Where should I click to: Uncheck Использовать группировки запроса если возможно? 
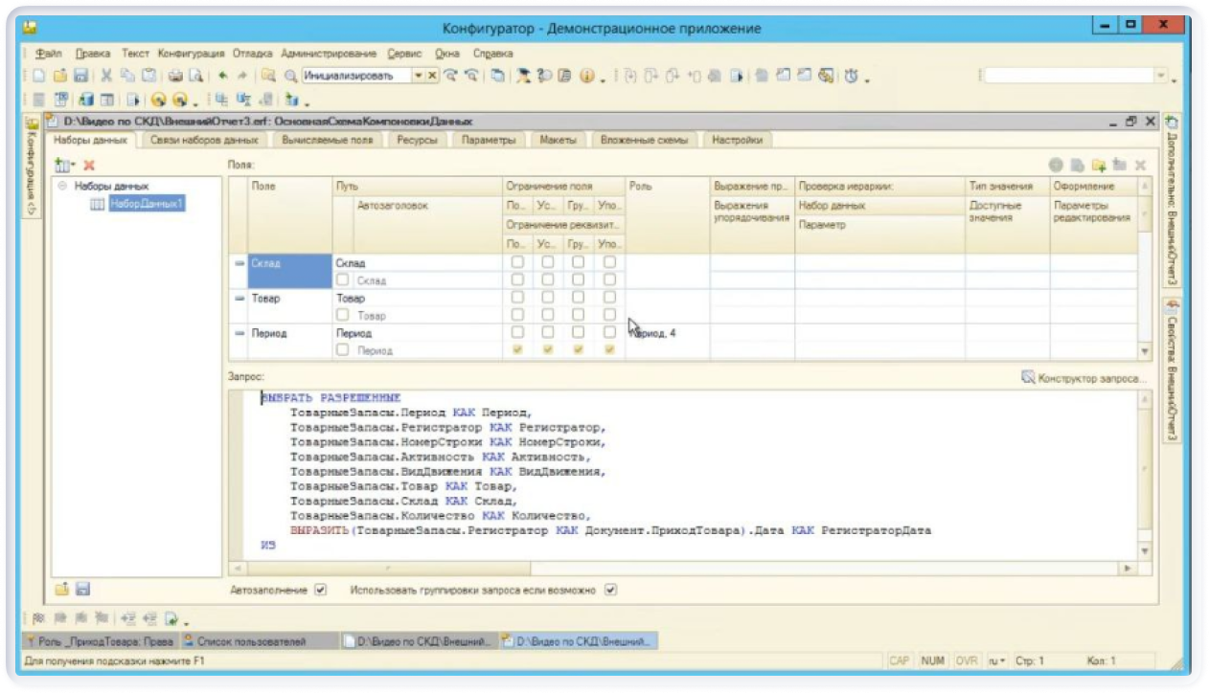[610, 591]
